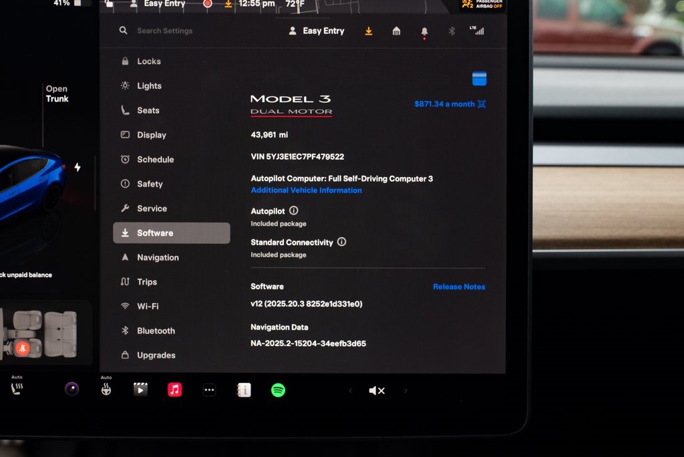684x457 pixels.
Task: Open the Release Notes link
Action: tap(459, 287)
